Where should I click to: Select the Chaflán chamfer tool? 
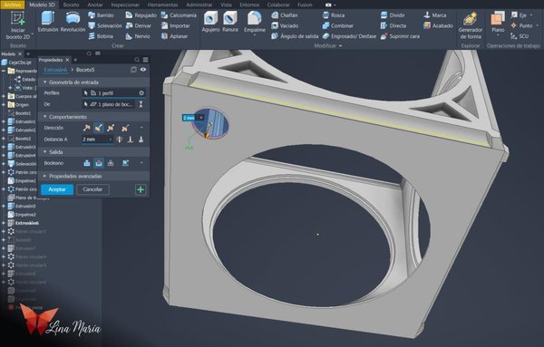[284, 15]
